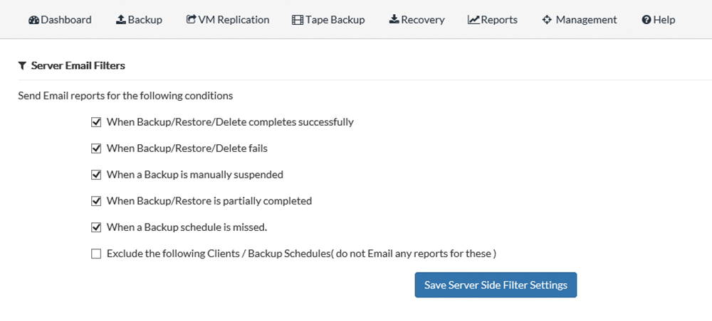Image resolution: width=712 pixels, height=321 pixels.
Task: Click the Server Email Filters funnel icon
Action: (22, 65)
